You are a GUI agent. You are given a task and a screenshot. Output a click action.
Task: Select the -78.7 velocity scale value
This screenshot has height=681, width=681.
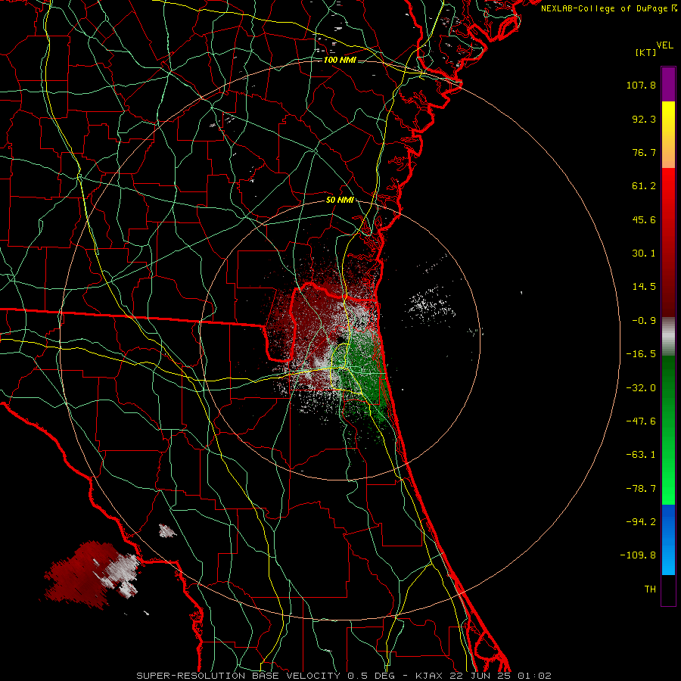pyautogui.click(x=641, y=489)
